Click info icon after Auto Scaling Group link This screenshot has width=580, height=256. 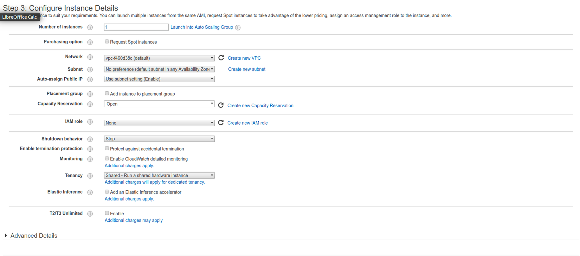pos(238,27)
